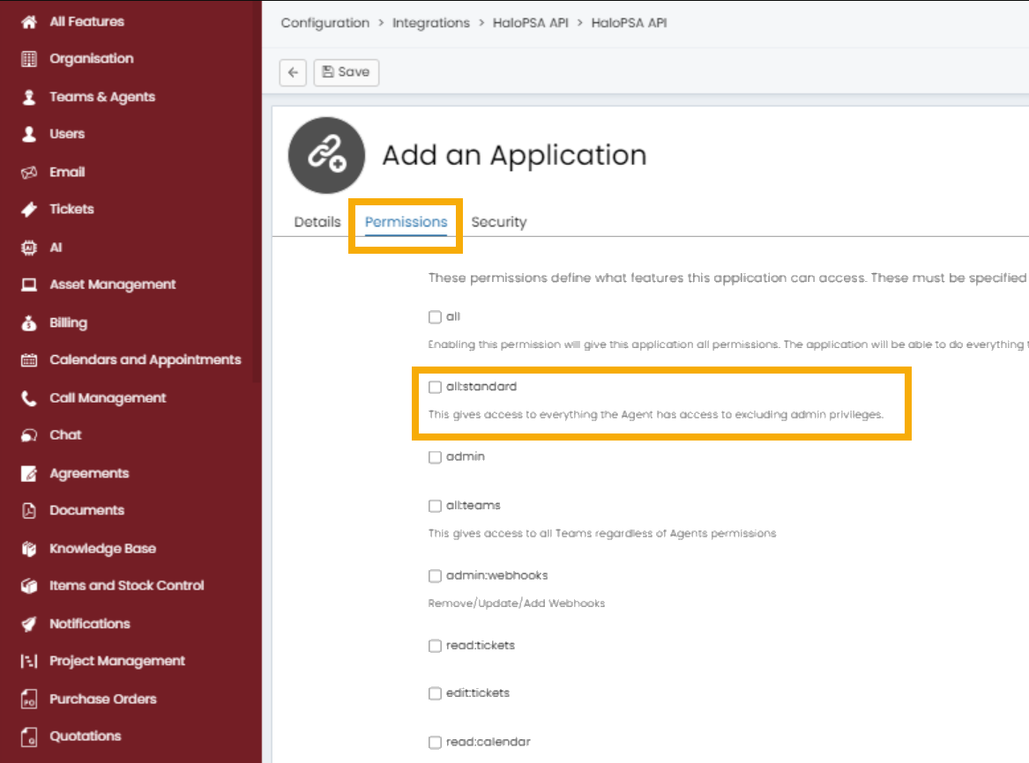Image resolution: width=1029 pixels, height=763 pixels.
Task: Go to Configuration breadcrumb link
Action: (324, 23)
